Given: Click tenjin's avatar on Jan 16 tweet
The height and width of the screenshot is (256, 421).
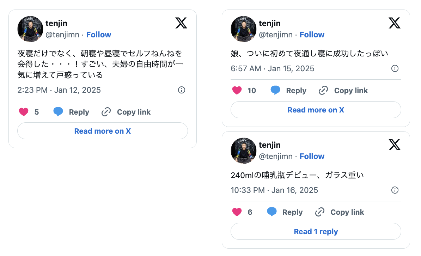Looking at the screenshot, I should [243, 151].
